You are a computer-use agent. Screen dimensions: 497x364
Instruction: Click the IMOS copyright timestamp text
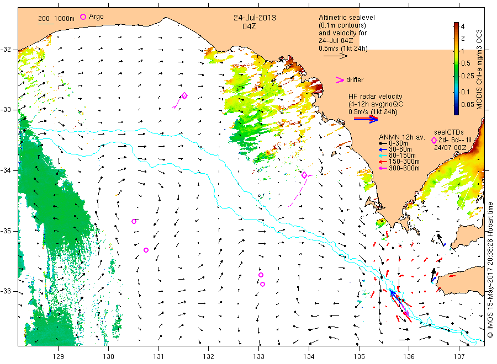(x=490, y=269)
